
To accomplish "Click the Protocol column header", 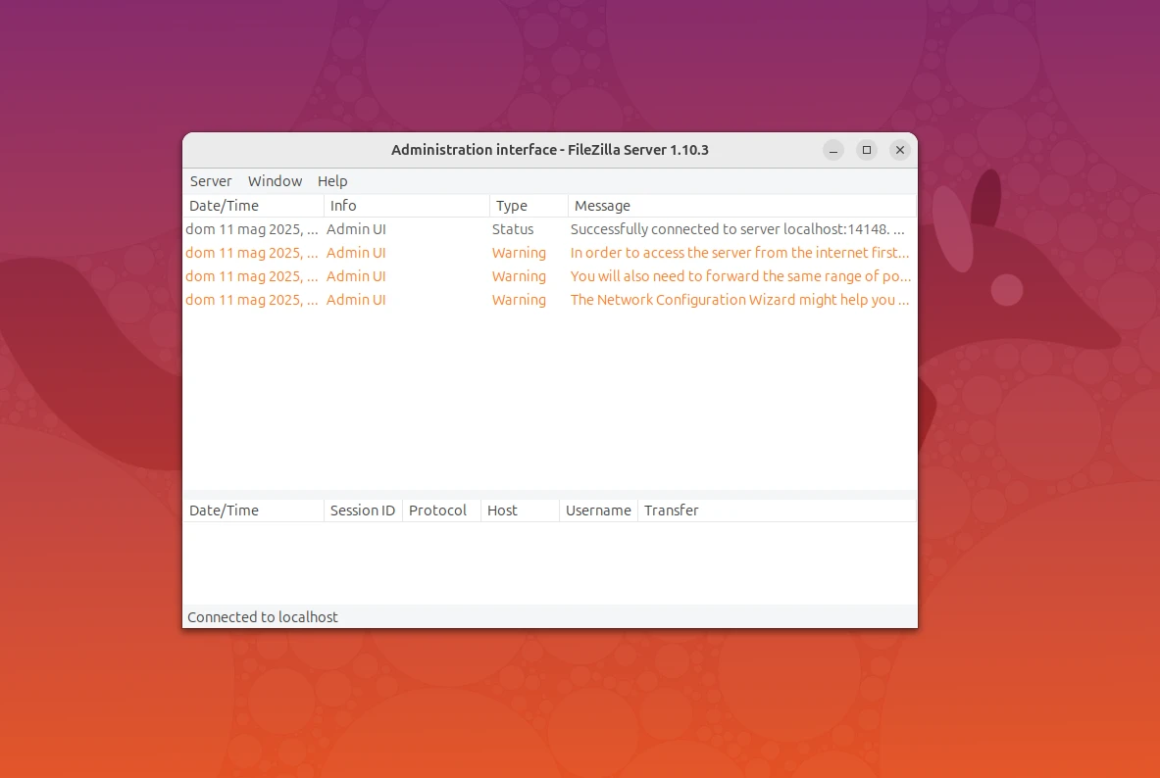I will tap(438, 510).
